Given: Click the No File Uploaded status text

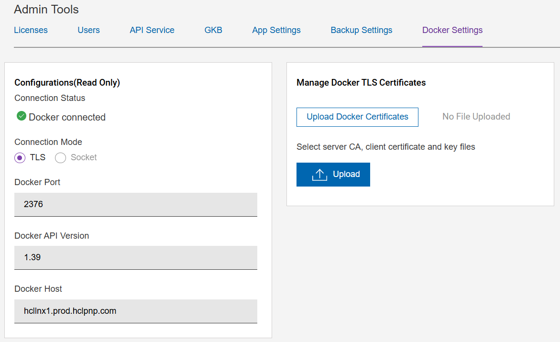Looking at the screenshot, I should coord(476,117).
